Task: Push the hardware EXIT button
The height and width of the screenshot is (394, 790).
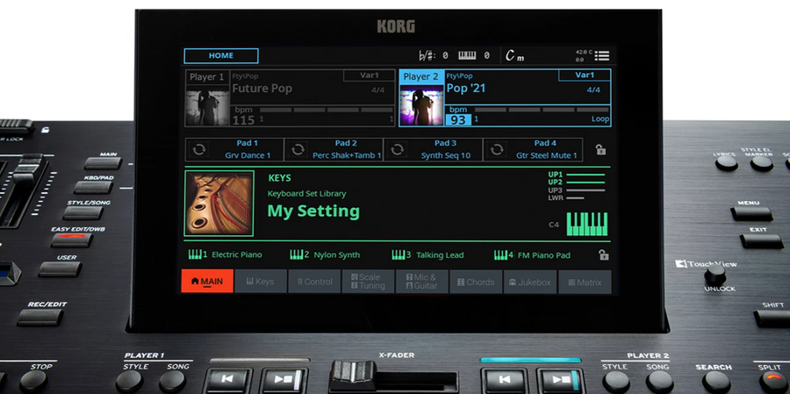Action: point(761,240)
